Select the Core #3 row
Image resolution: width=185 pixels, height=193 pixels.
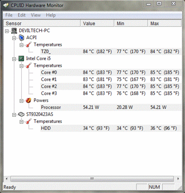click(111, 93)
